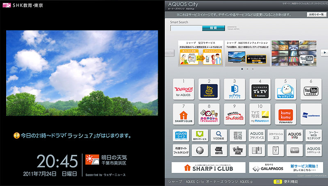This screenshot has width=328, height=186.
Task: Open the 震災情報 tile
Action: pos(238,136)
